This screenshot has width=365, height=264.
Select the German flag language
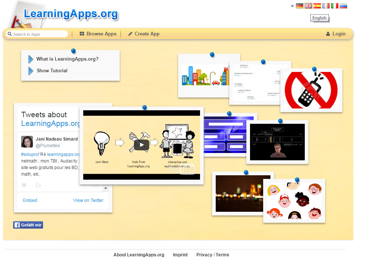(x=299, y=6)
